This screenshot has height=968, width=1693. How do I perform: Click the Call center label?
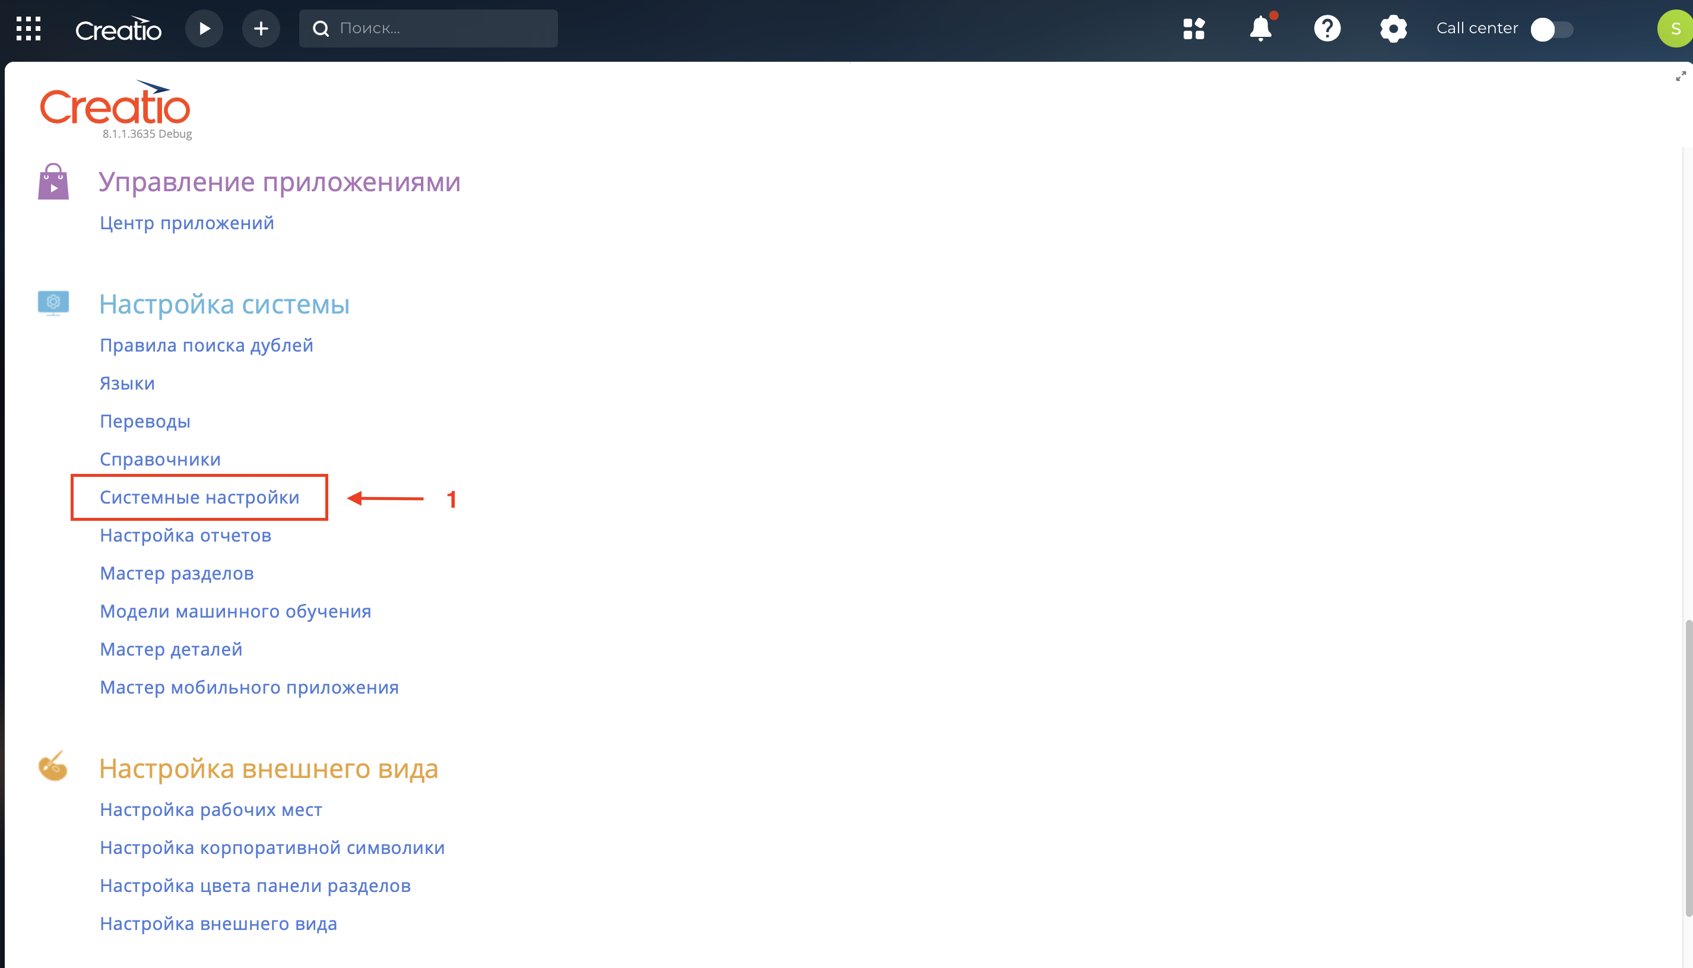pos(1477,28)
